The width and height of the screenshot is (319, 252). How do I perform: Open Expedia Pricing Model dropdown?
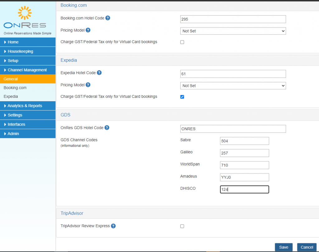click(233, 86)
